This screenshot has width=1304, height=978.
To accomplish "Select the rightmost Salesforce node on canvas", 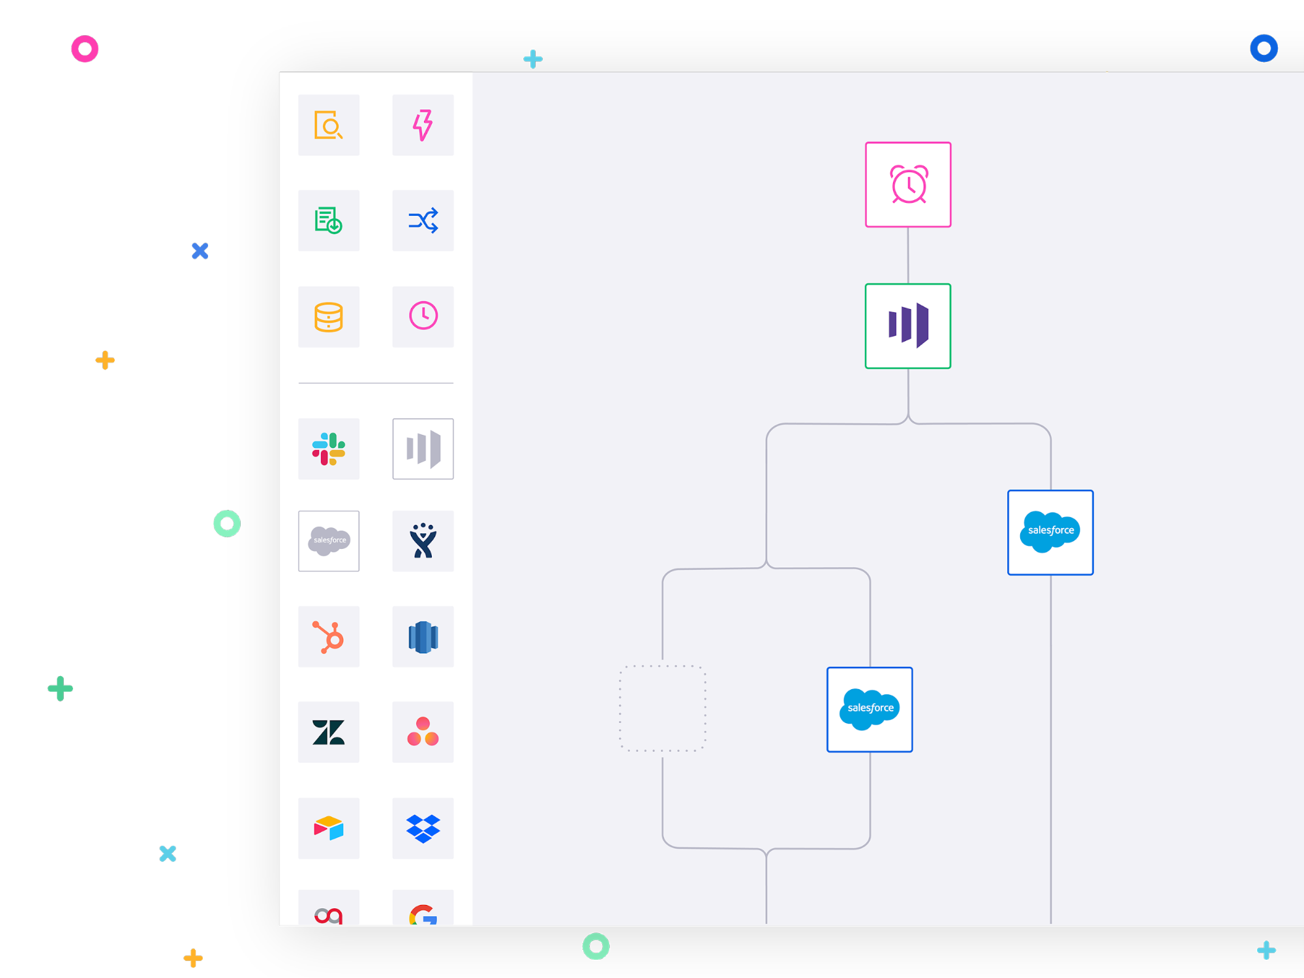I will click(1050, 532).
